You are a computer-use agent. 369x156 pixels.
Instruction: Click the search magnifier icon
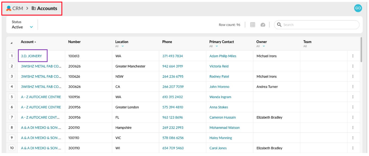pos(279,25)
